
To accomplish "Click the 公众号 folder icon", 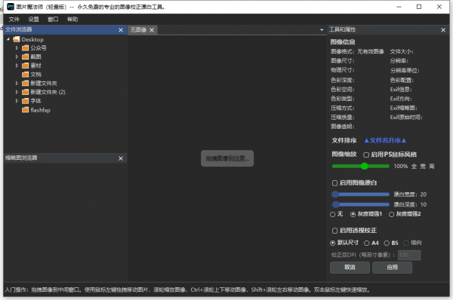I will [x=26, y=48].
